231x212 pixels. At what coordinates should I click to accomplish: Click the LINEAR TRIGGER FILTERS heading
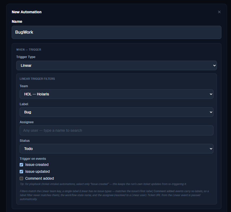tap(37, 79)
